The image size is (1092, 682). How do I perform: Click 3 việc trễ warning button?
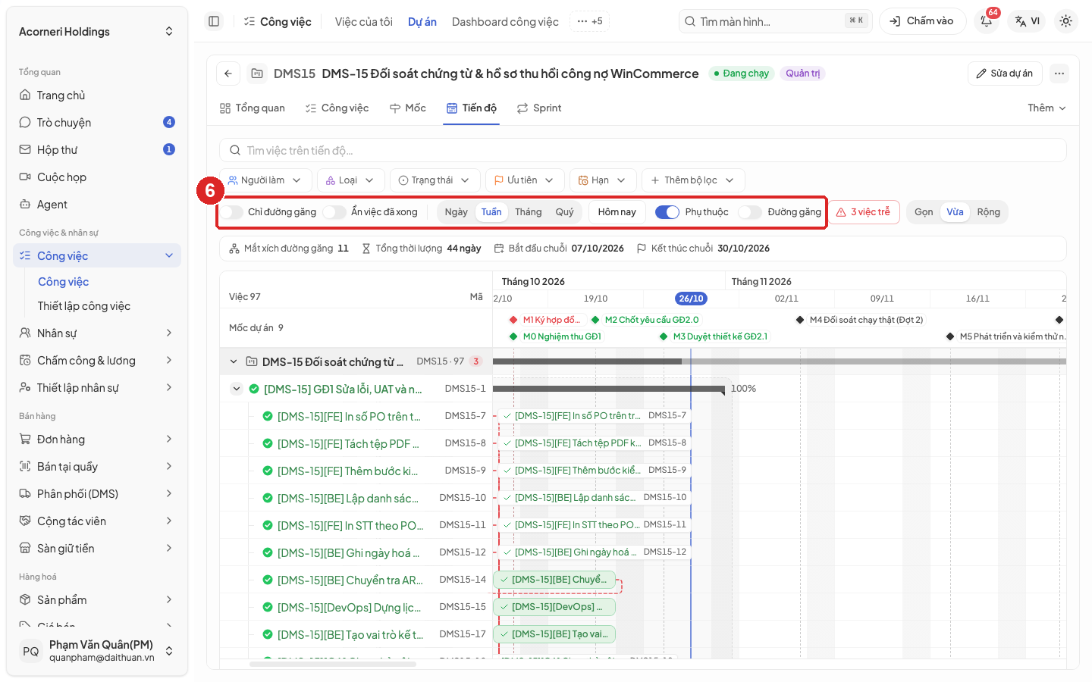pyautogui.click(x=864, y=212)
